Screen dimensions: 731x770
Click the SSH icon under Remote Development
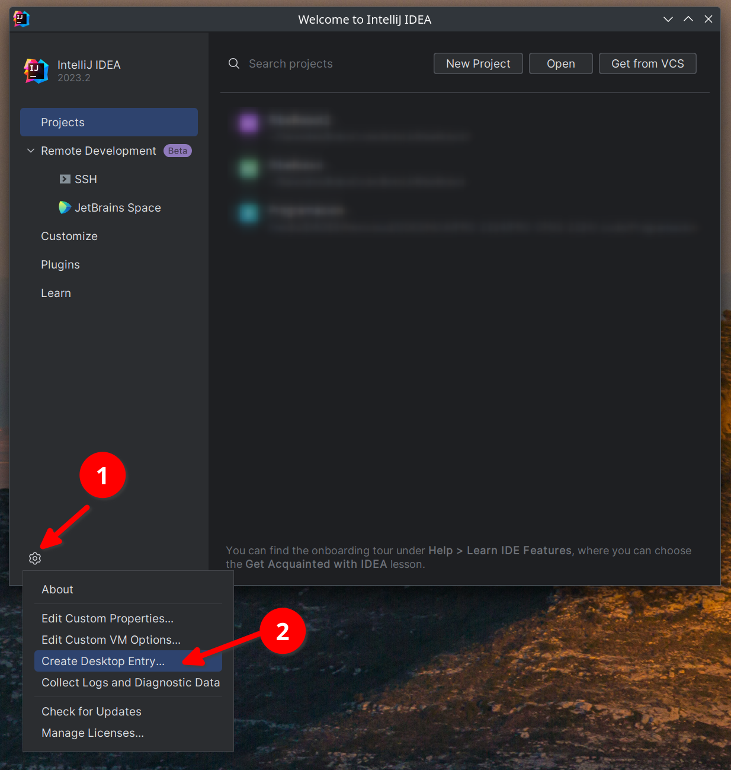point(65,178)
